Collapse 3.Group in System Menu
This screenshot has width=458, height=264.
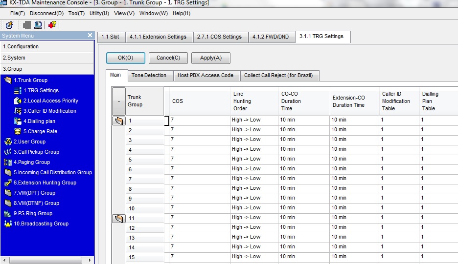click(x=47, y=69)
